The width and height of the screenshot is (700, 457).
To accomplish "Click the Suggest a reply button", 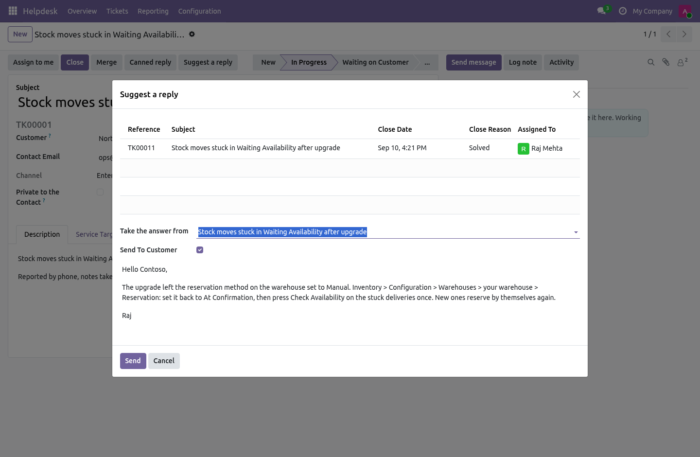I will pyautogui.click(x=208, y=62).
